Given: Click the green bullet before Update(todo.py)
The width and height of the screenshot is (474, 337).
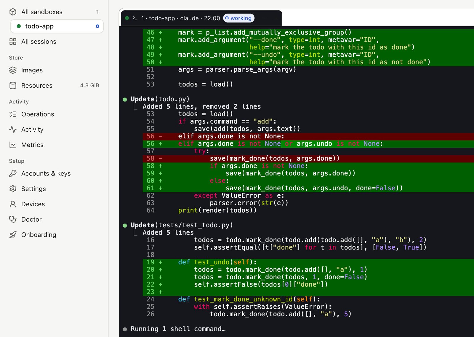Looking at the screenshot, I should 125,99.
